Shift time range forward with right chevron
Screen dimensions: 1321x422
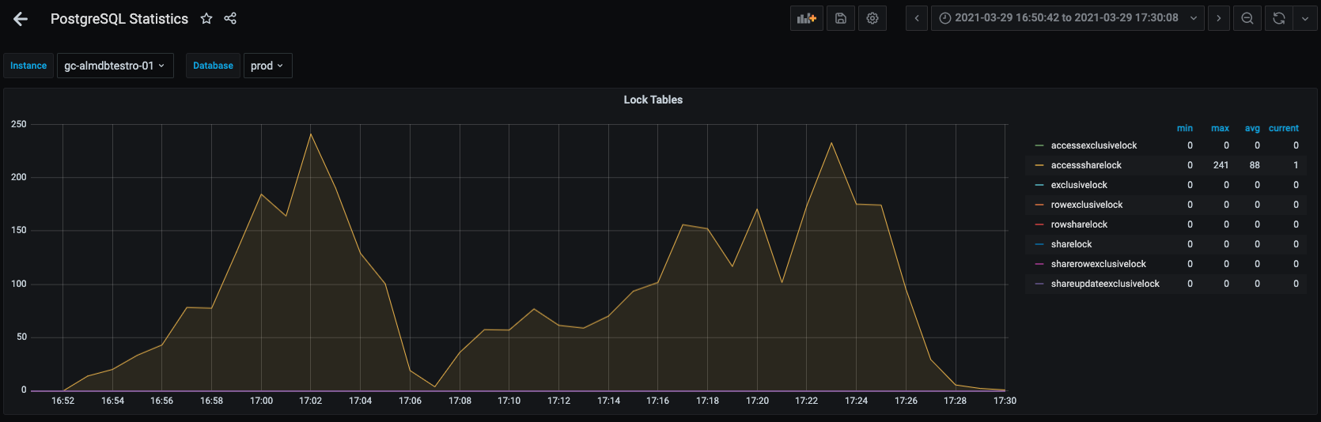(1218, 18)
